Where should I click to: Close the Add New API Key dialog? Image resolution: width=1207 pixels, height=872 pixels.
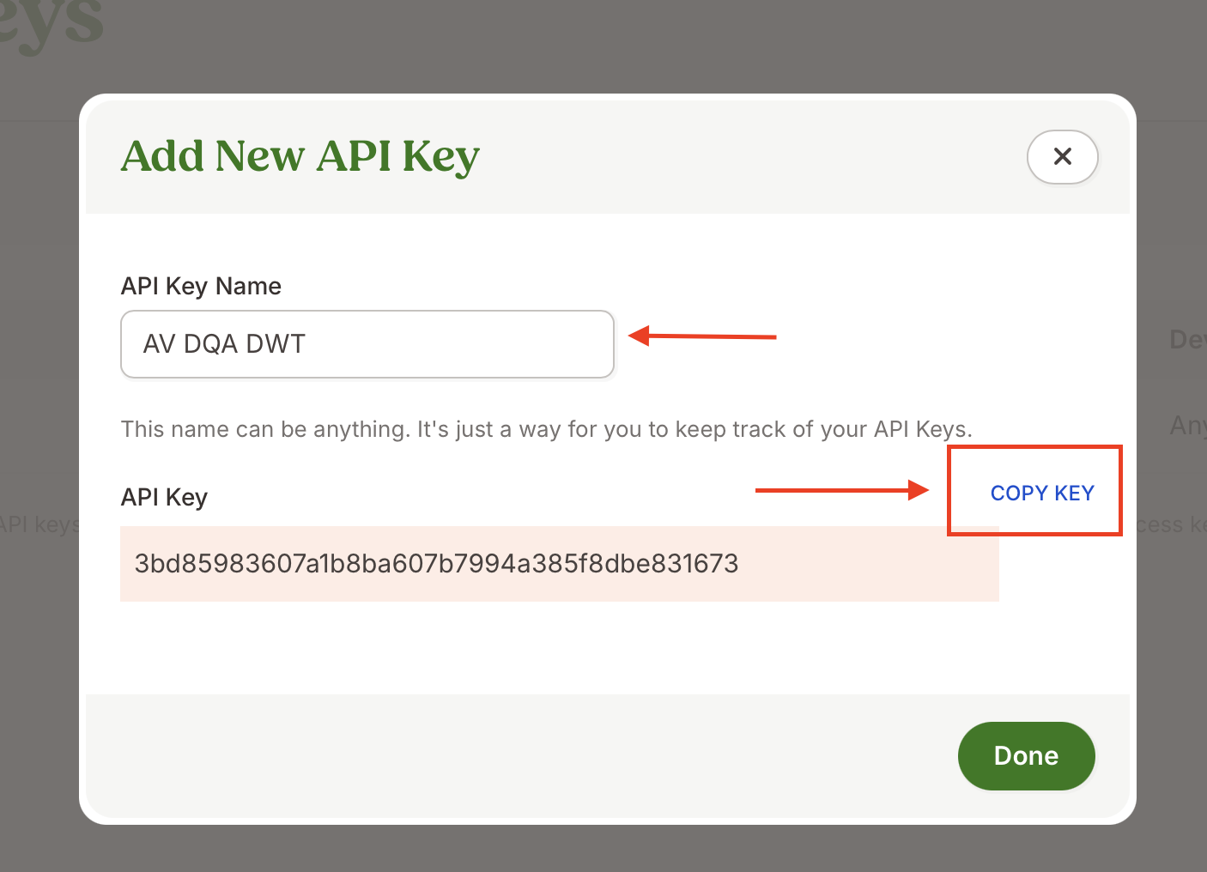(x=1063, y=156)
